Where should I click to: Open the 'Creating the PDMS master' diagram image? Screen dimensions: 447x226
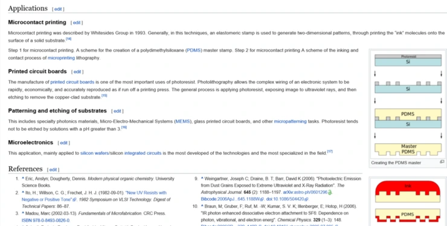coord(408,105)
